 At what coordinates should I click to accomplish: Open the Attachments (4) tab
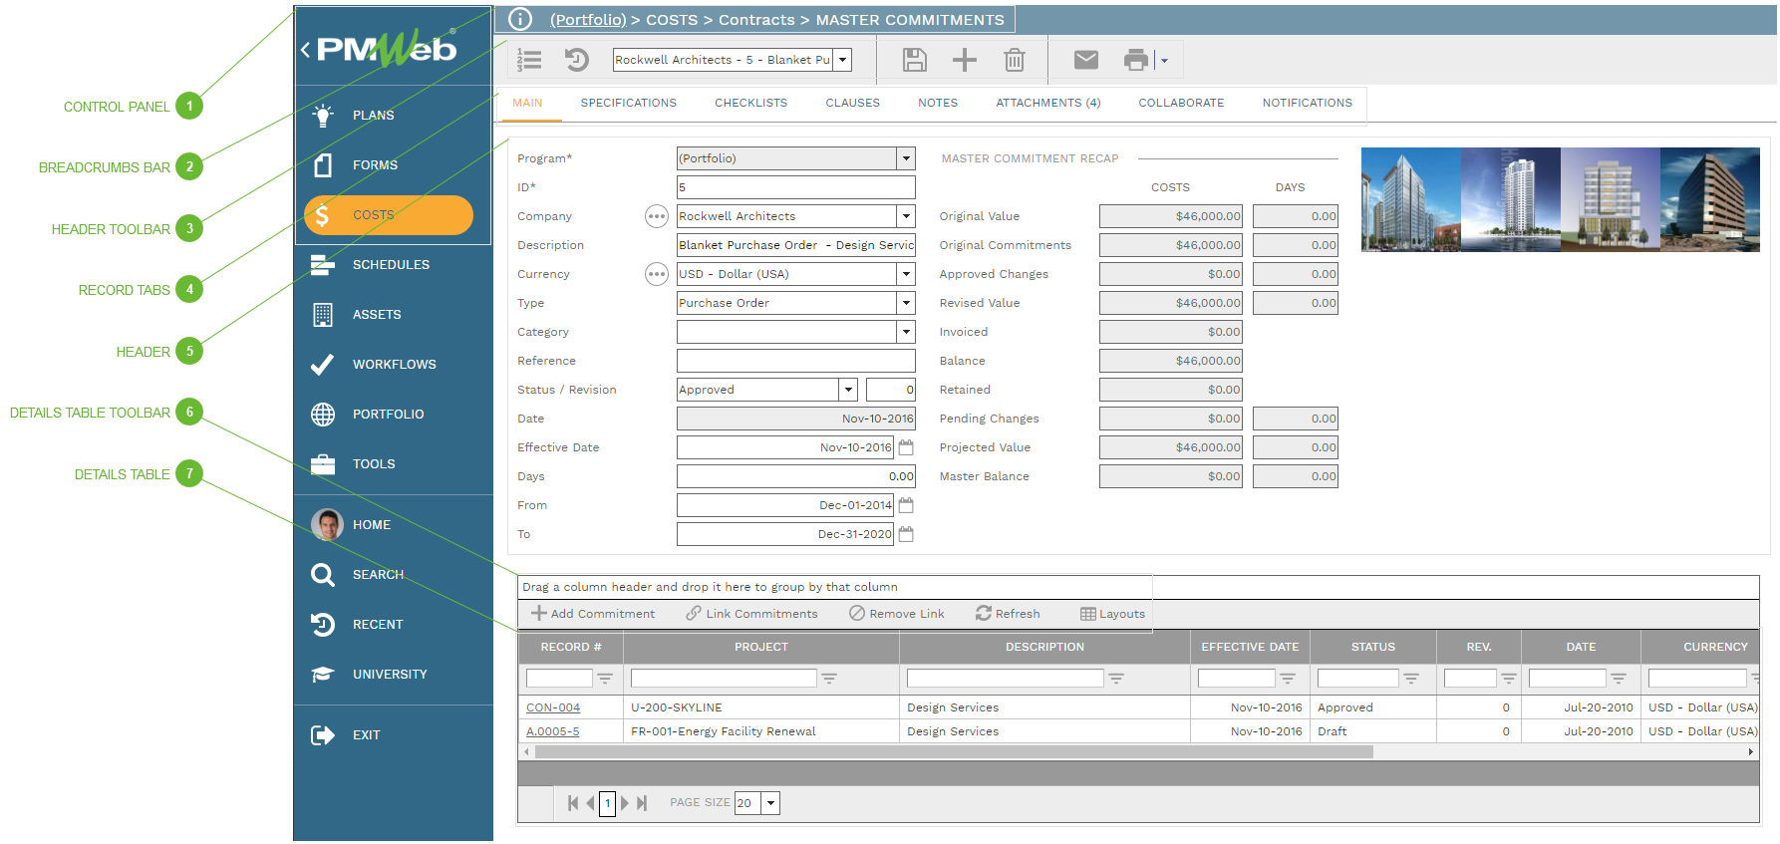click(x=1047, y=103)
